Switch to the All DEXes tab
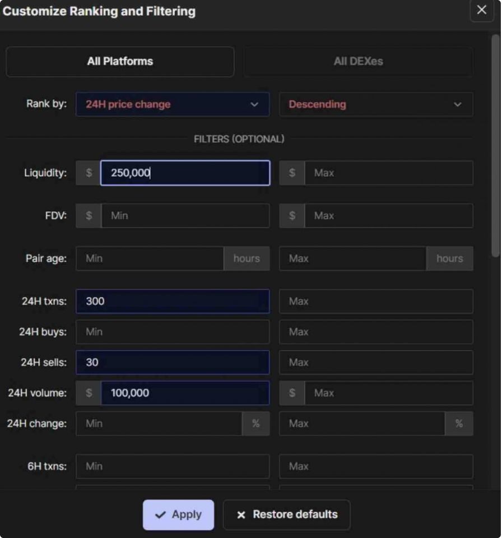The image size is (502, 538). (358, 62)
